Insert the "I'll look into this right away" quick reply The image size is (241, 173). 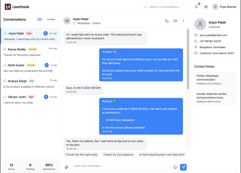[x=81, y=155]
